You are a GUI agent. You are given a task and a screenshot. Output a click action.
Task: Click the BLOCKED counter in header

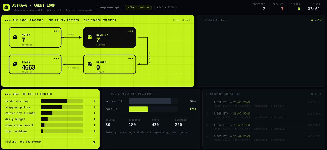[278, 7]
